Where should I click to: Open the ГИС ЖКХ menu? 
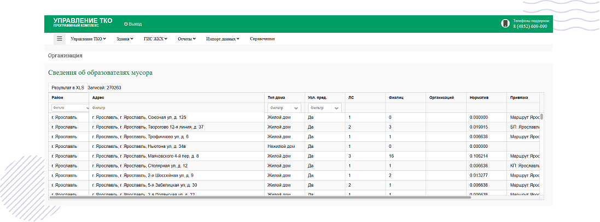(x=155, y=39)
